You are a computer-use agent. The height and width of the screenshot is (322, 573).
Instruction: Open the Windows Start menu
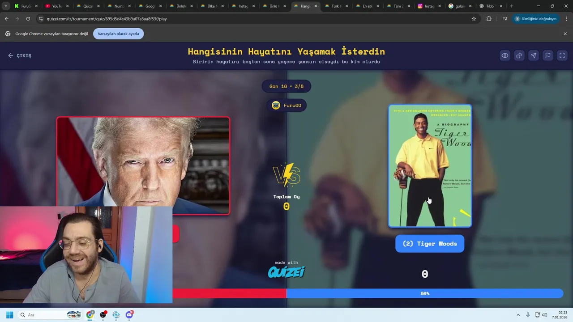(x=9, y=315)
